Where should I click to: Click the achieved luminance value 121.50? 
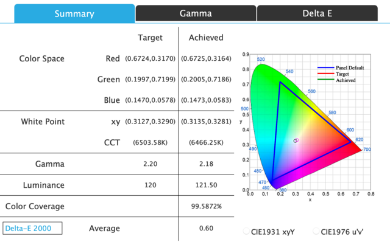point(206,185)
